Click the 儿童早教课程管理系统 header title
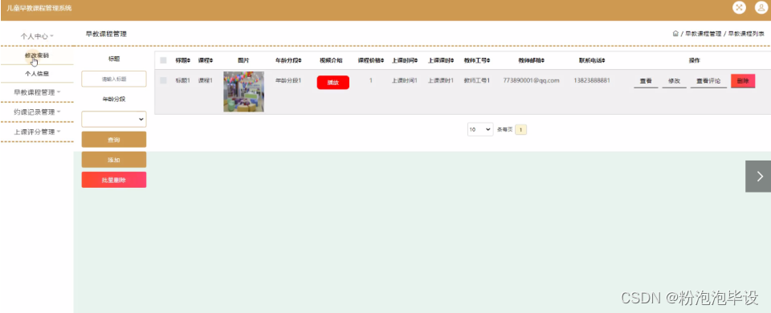 (x=39, y=8)
